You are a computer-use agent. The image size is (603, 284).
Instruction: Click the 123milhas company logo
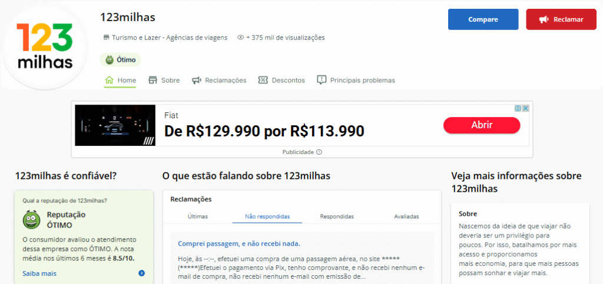[45, 46]
